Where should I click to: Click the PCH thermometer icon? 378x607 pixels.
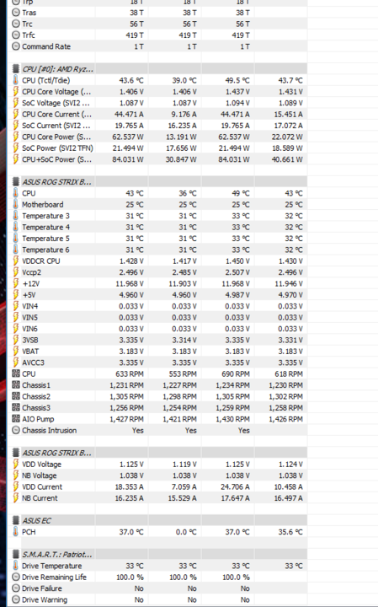15,532
